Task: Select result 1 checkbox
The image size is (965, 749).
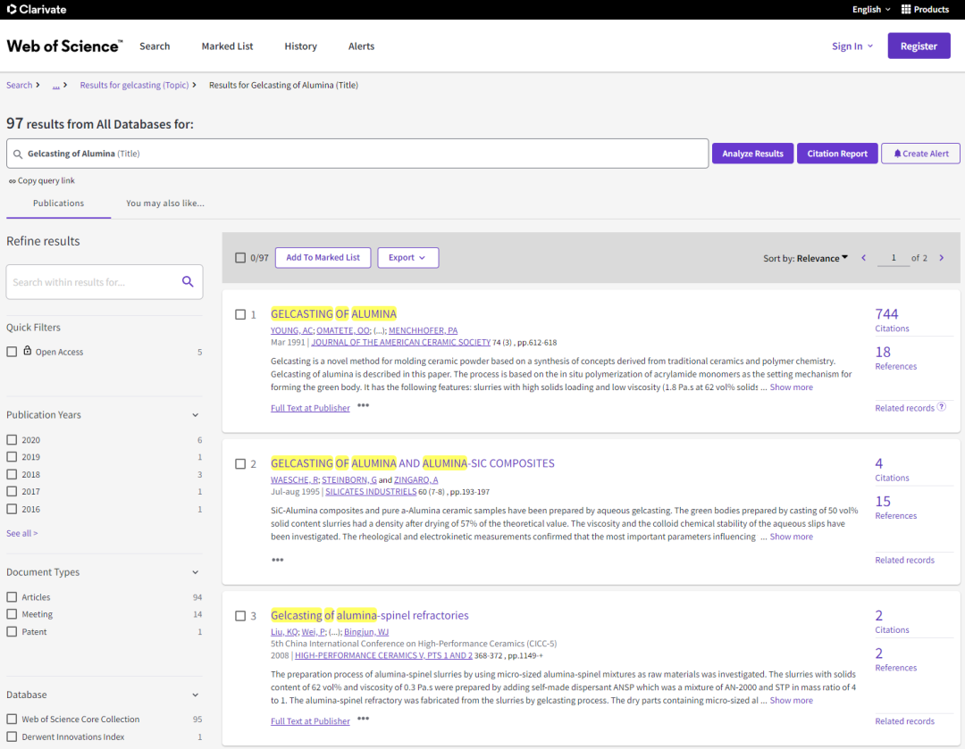Action: [240, 314]
